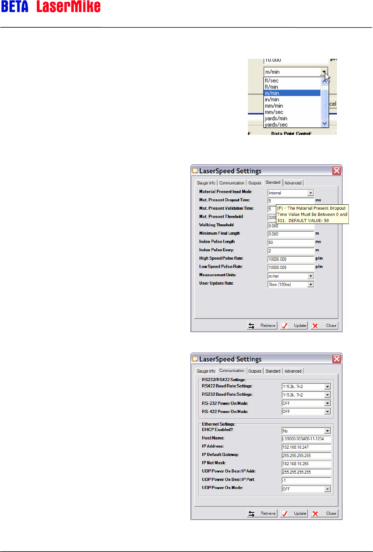The width and height of the screenshot is (373, 552).
Task: Open Advanced tab in lower settings window
Action: pos(293,371)
